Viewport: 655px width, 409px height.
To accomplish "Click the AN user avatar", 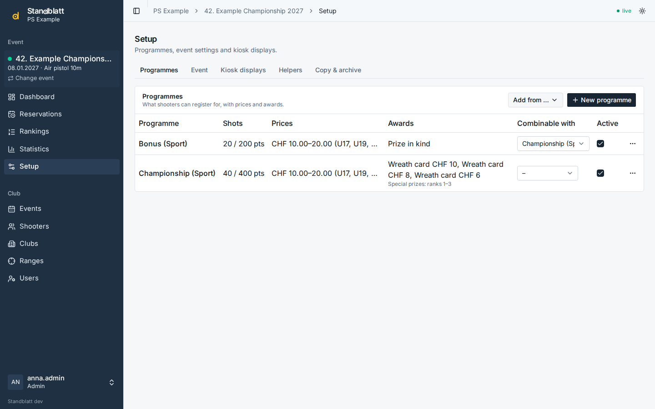I will click(x=15, y=382).
